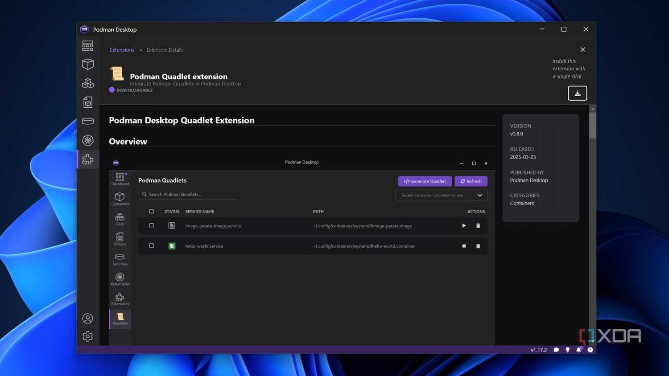Screen dimensions: 669x376
Task: Click the Share feedback chat icon in status bar
Action: click(x=556, y=350)
